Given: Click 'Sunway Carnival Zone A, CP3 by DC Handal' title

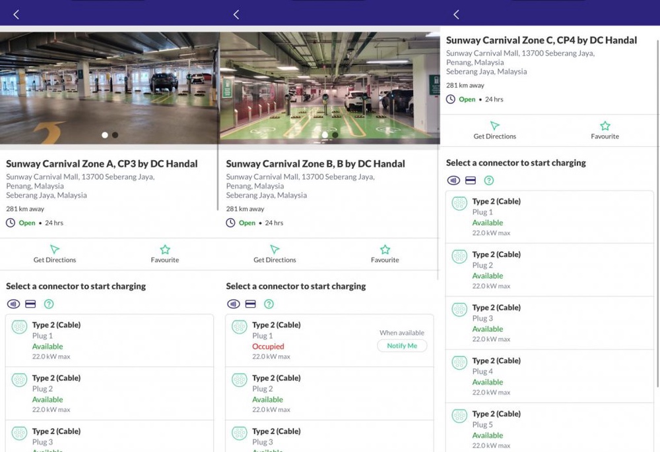Looking at the screenshot, I should coord(102,164).
